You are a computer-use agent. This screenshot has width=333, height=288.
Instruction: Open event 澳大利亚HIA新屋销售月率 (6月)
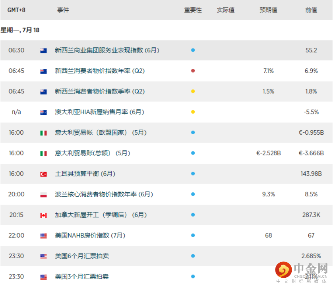100,112
